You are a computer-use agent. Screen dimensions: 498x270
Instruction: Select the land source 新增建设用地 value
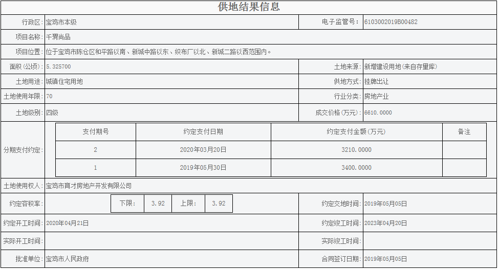[x=400, y=66]
